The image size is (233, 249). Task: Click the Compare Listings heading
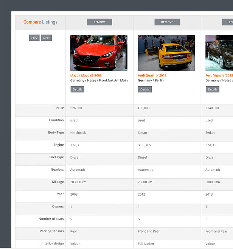[x=40, y=22]
